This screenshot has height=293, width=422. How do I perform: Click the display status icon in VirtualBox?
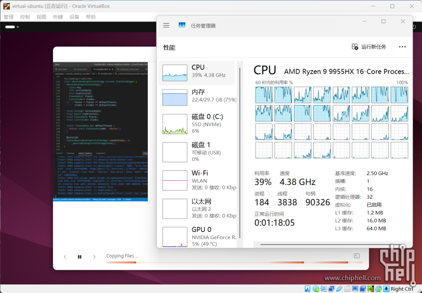point(355,289)
